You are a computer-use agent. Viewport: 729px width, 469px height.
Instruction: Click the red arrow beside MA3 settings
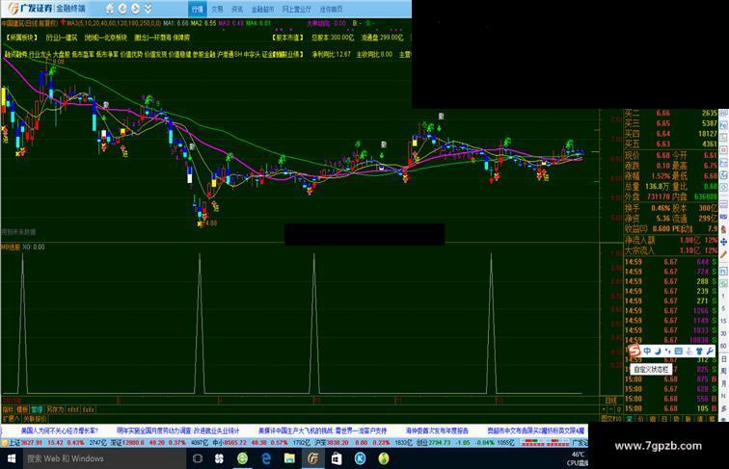coord(64,22)
